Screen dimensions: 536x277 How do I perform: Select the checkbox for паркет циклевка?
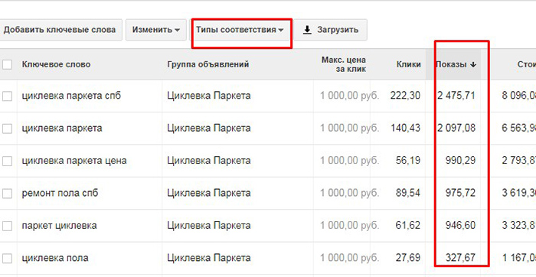coord(7,226)
